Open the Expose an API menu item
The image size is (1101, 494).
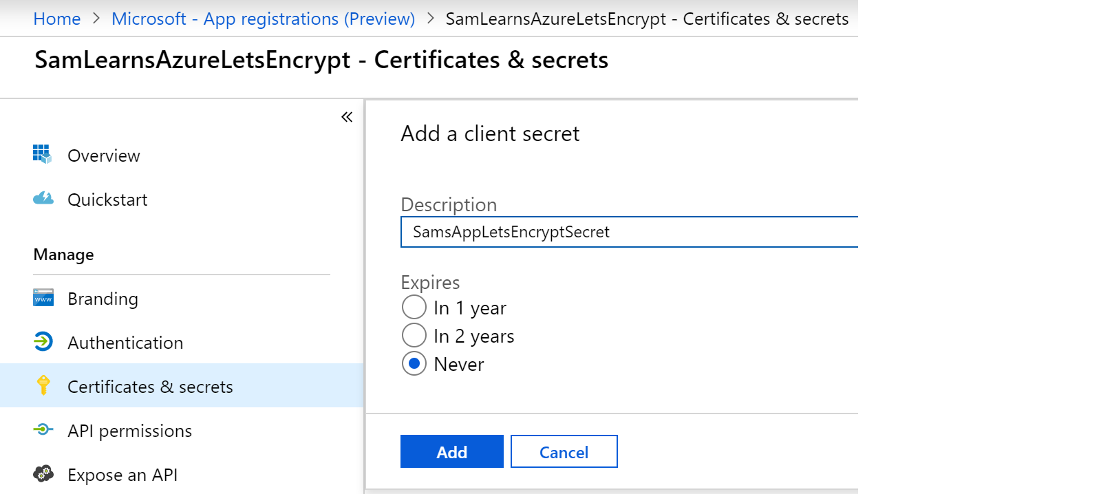coord(122,475)
